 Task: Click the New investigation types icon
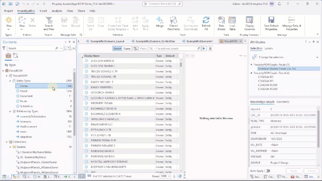(x=9, y=20)
